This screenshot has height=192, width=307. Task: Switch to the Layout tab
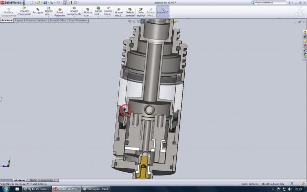pyautogui.click(x=19, y=20)
